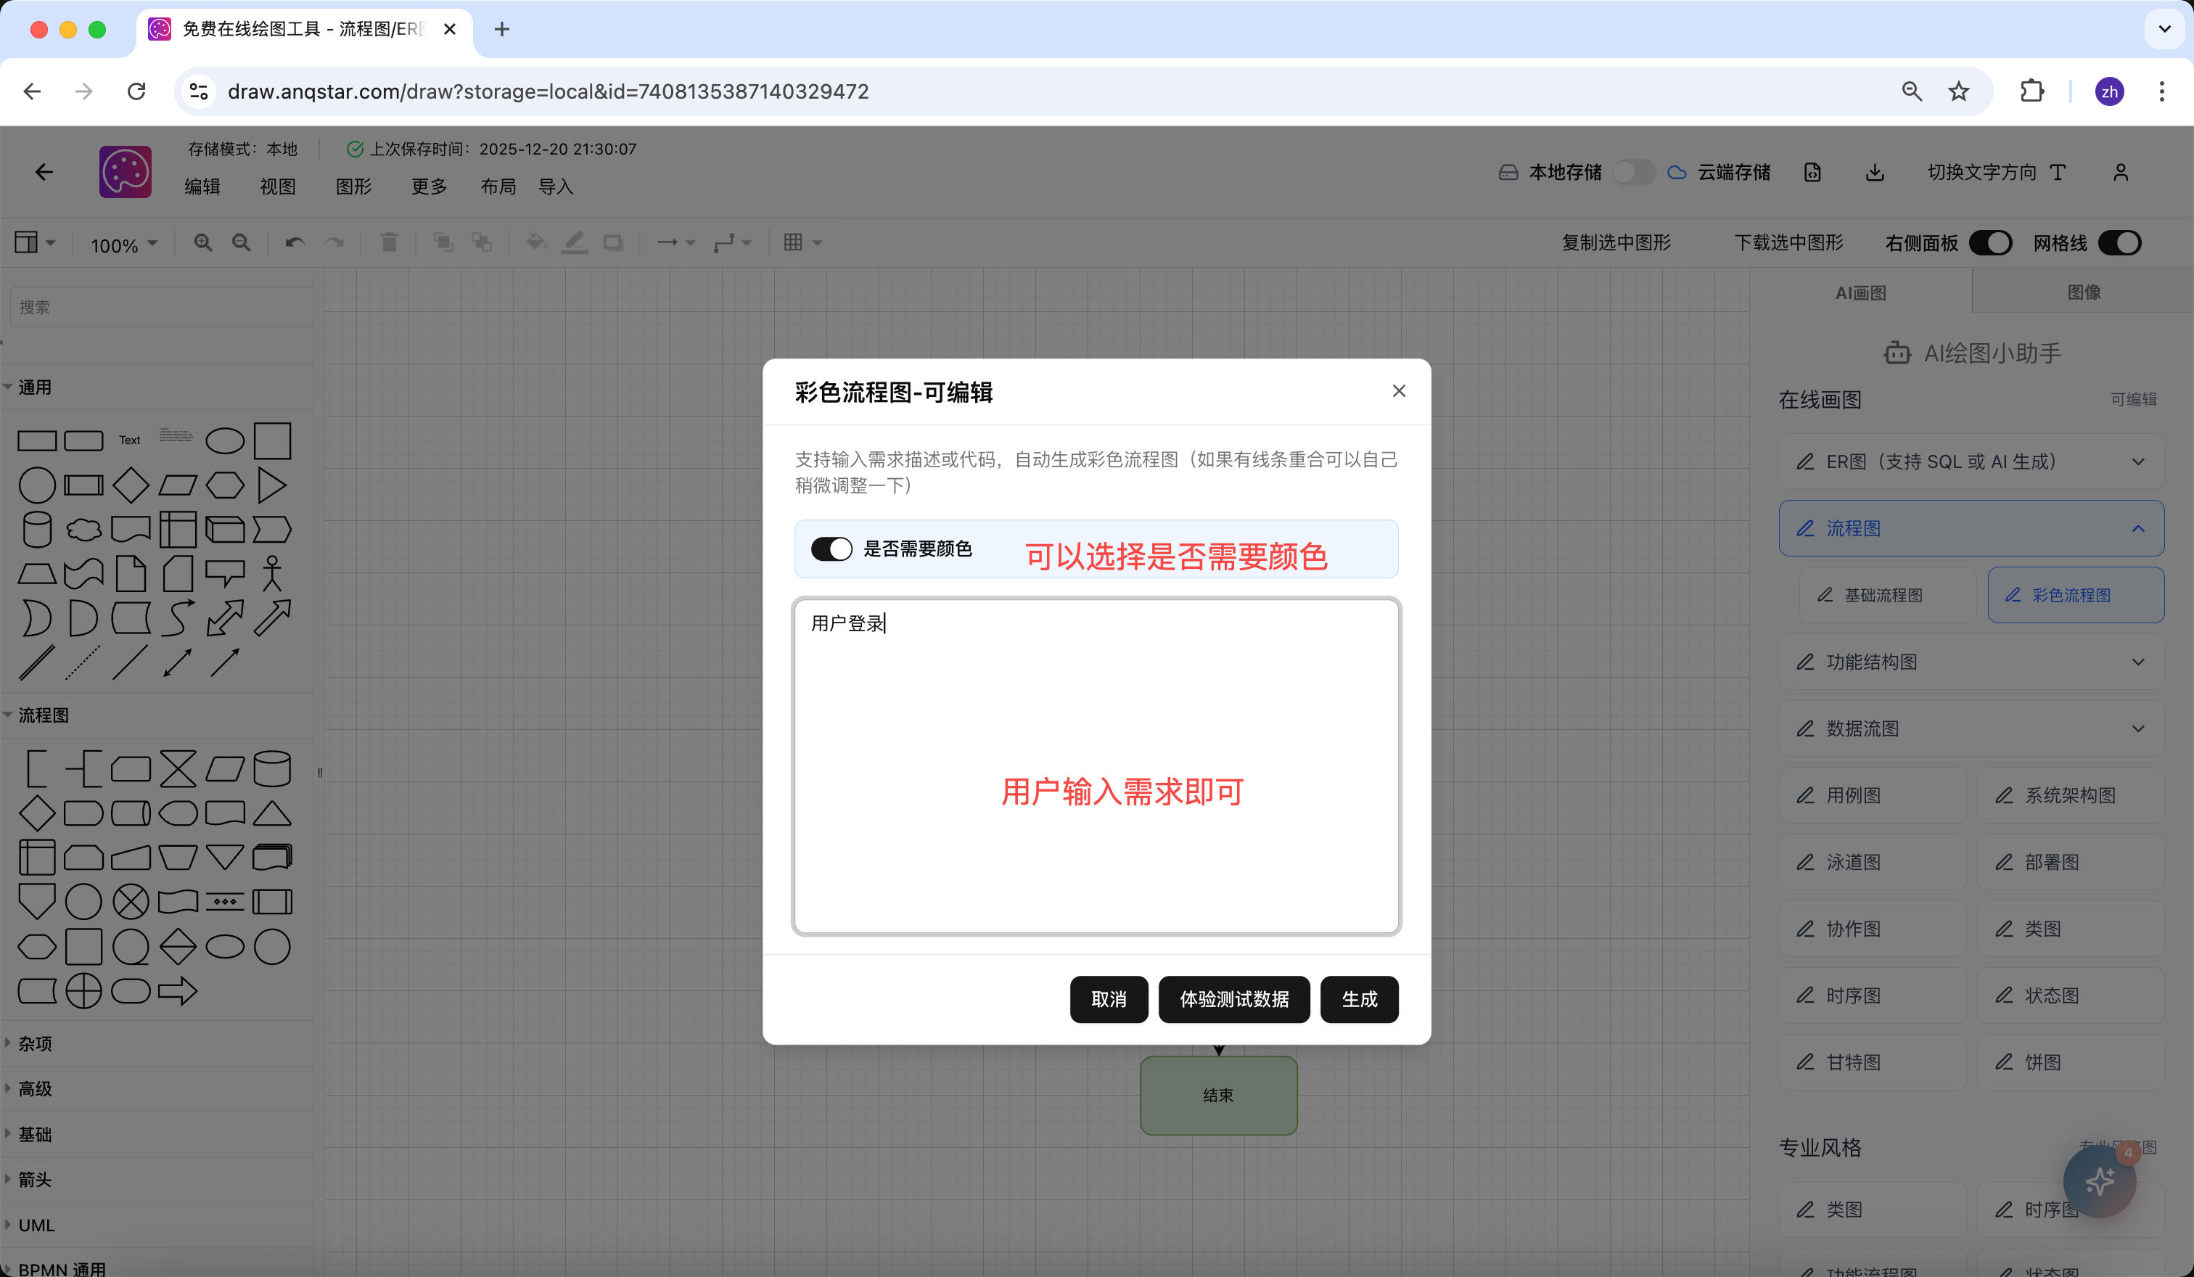Click the user profile icon in header
Viewport: 2194px width, 1277px height.
(2121, 173)
